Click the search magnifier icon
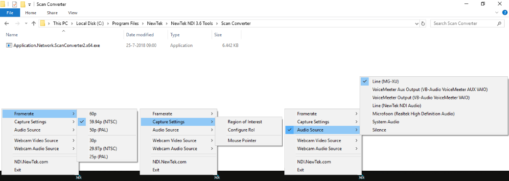509x181 pixels. point(499,23)
